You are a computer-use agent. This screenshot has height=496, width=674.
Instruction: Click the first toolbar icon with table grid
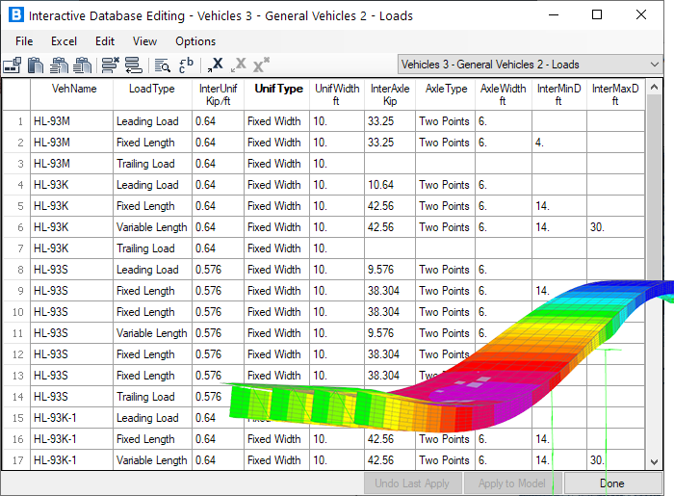[13, 65]
